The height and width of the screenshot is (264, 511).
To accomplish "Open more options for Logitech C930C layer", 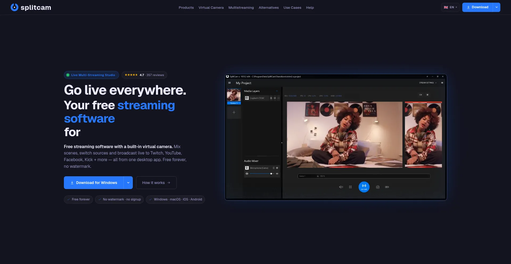I will coord(279,98).
